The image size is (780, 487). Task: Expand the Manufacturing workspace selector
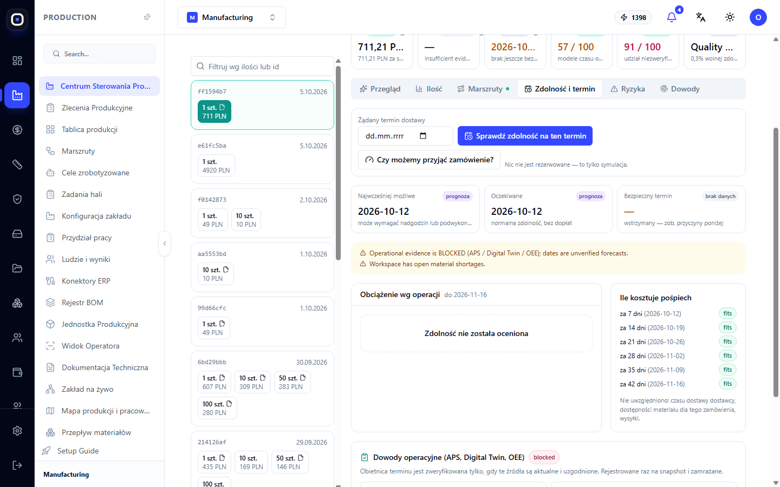click(x=232, y=17)
